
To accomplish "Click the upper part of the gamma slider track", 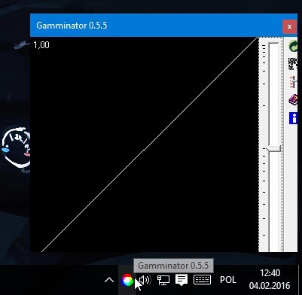I will 273,94.
